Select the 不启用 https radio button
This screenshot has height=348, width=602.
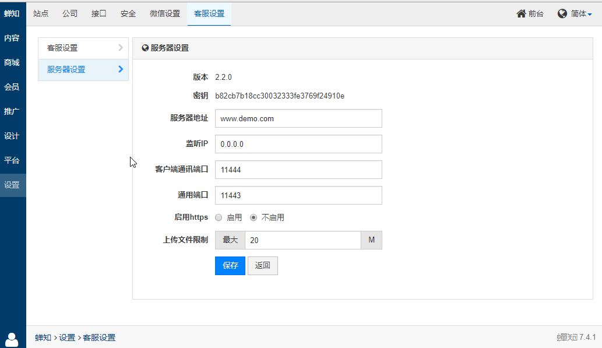(254, 217)
